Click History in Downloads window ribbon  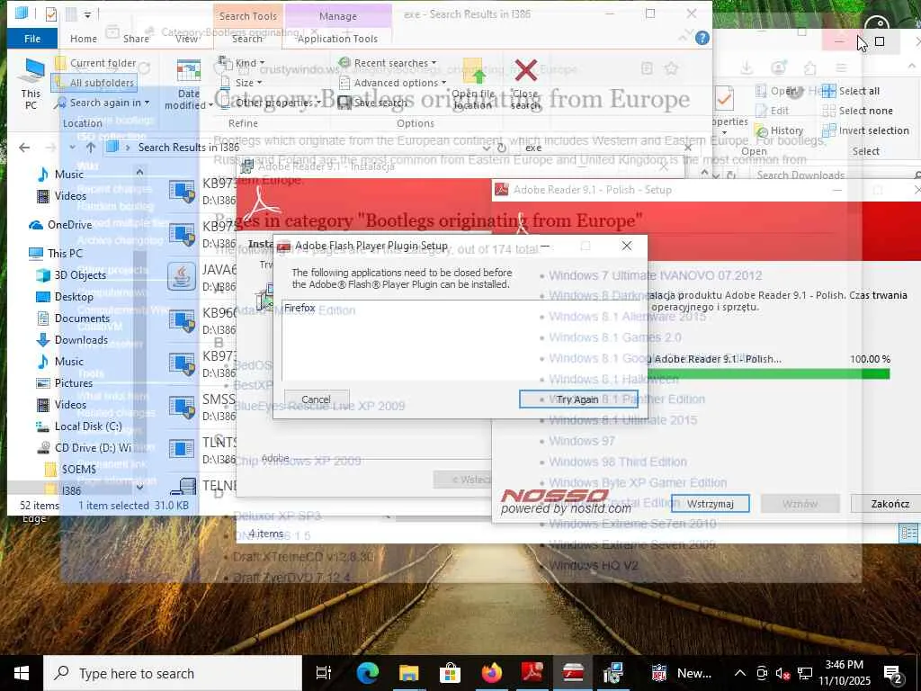pyautogui.click(x=779, y=130)
